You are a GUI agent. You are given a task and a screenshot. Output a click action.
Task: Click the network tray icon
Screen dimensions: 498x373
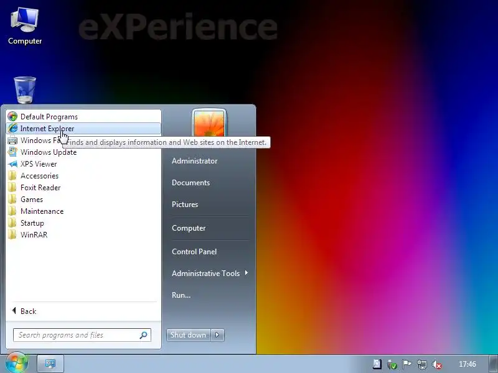pos(422,364)
